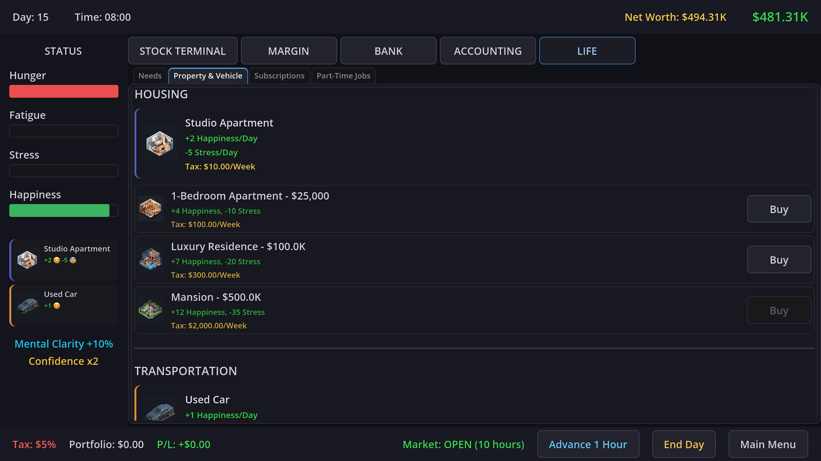The height and width of the screenshot is (461, 821).
Task: Click the End Day button
Action: point(683,444)
